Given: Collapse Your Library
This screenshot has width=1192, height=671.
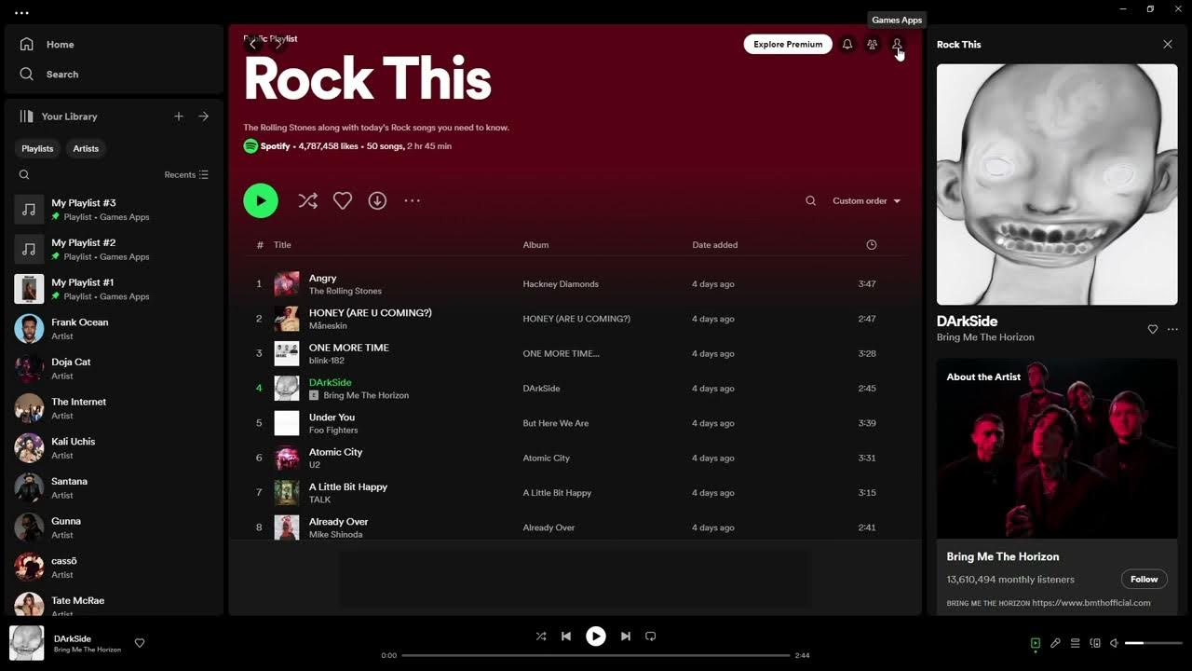Looking at the screenshot, I should coord(58,116).
